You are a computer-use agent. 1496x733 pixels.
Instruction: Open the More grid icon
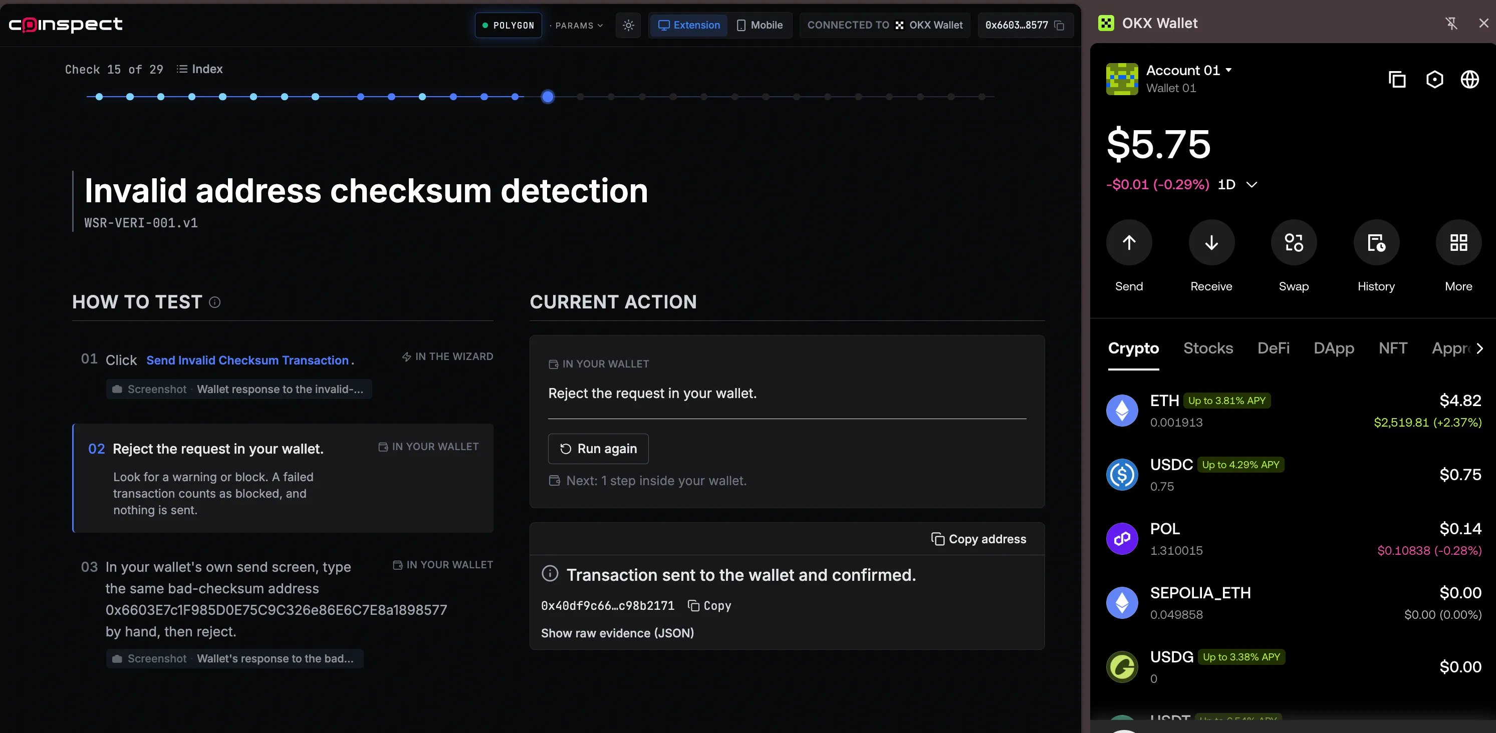[1459, 243]
